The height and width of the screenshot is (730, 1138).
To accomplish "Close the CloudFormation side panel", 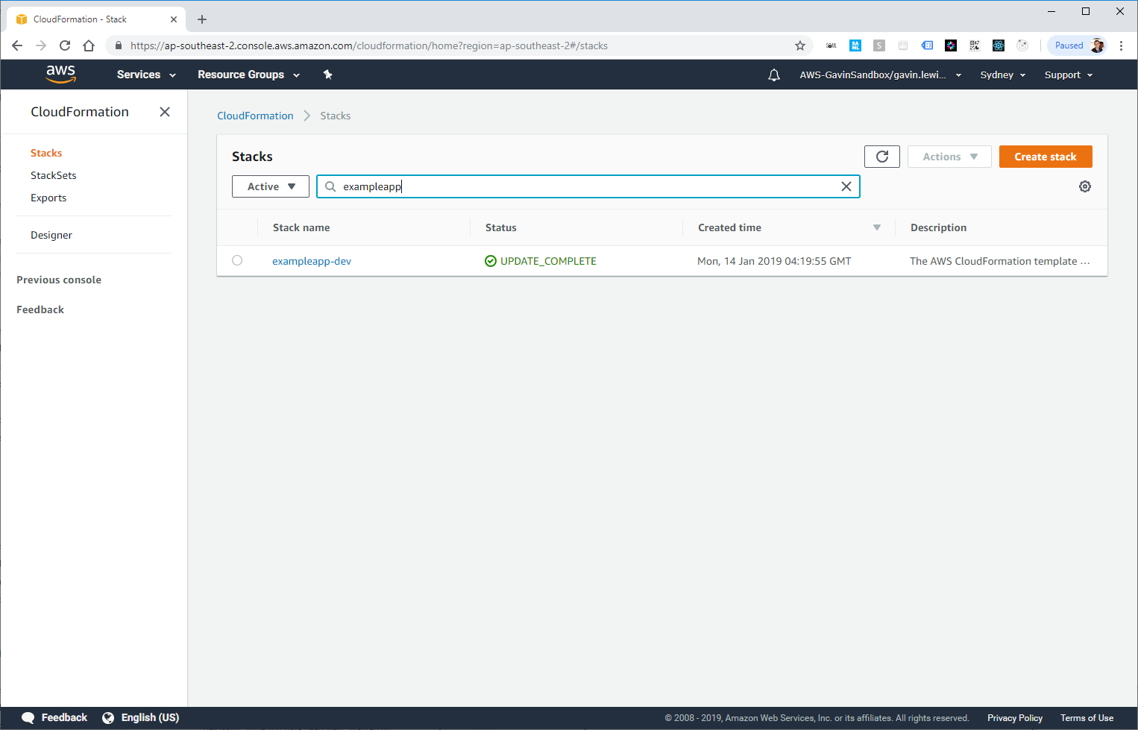I will pyautogui.click(x=165, y=112).
